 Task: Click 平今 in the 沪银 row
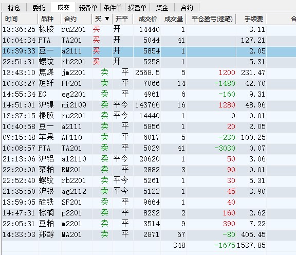click(x=121, y=191)
